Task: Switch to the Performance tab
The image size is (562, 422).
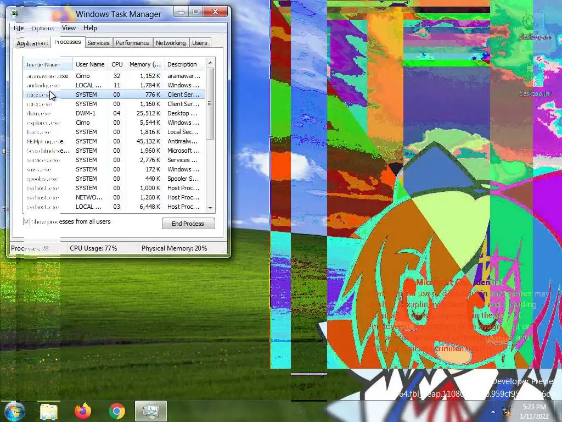Action: click(x=133, y=43)
